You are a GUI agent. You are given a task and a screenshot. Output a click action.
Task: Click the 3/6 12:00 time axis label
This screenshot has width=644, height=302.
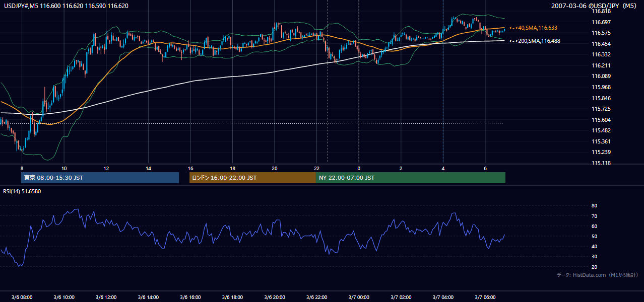(106, 297)
